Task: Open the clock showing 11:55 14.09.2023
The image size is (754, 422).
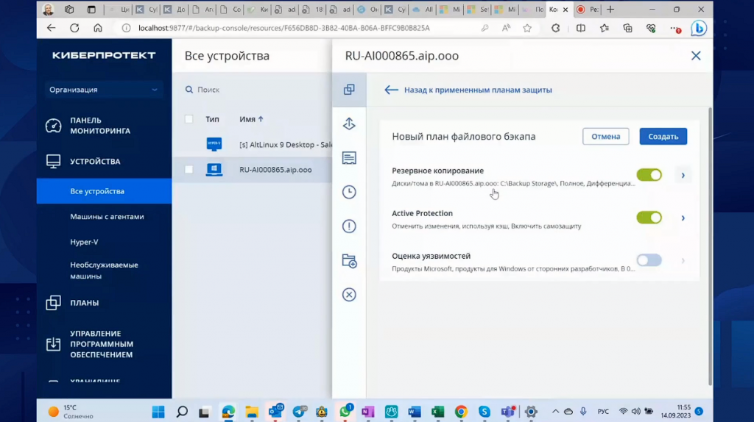Action: tap(676, 412)
